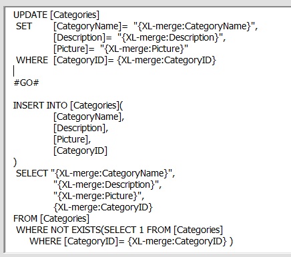Click the INSERT INTO statement line
The width and height of the screenshot is (291, 257).
coord(68,105)
